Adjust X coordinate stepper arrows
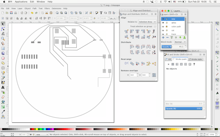The width and height of the screenshot is (220, 137). click(65, 18)
